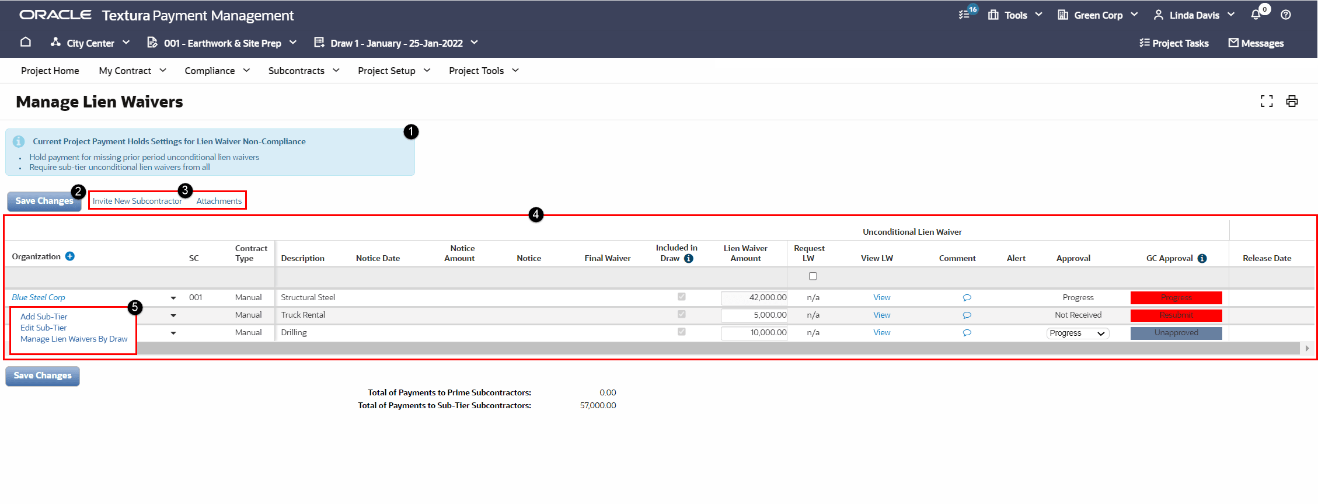Open the Green Corp organization dropdown
Image resolution: width=1318 pixels, height=504 pixels.
pyautogui.click(x=1098, y=15)
